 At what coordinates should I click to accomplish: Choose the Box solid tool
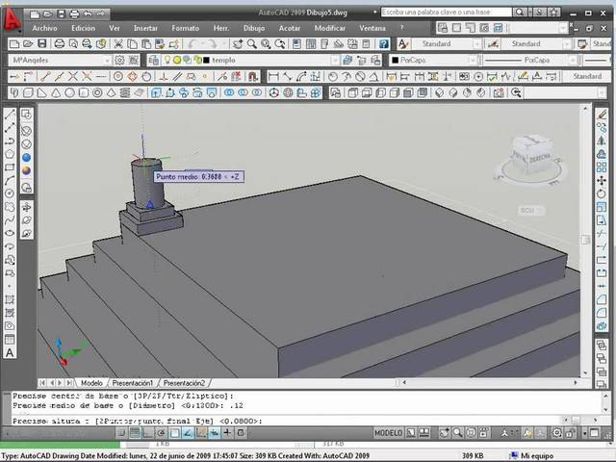[x=28, y=92]
